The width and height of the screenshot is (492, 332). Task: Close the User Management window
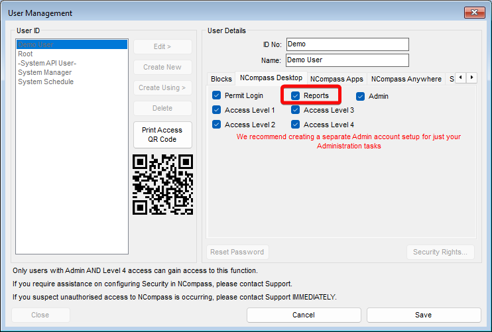pyautogui.click(x=475, y=13)
